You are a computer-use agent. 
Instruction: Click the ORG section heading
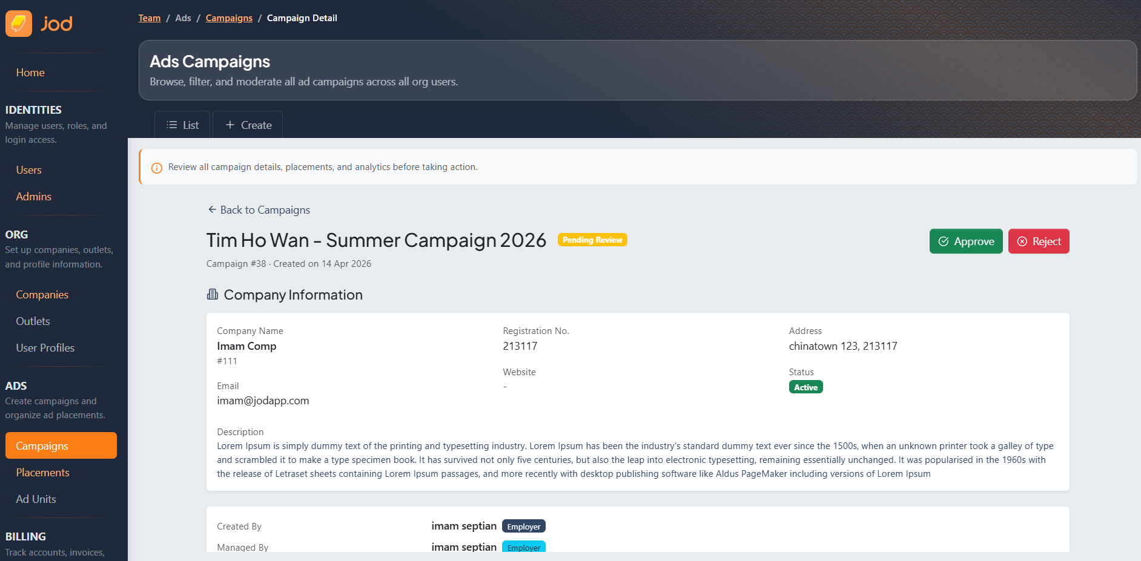pos(16,235)
